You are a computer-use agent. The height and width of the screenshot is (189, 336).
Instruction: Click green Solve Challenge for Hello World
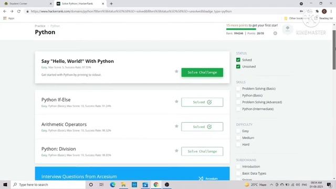coord(202,72)
